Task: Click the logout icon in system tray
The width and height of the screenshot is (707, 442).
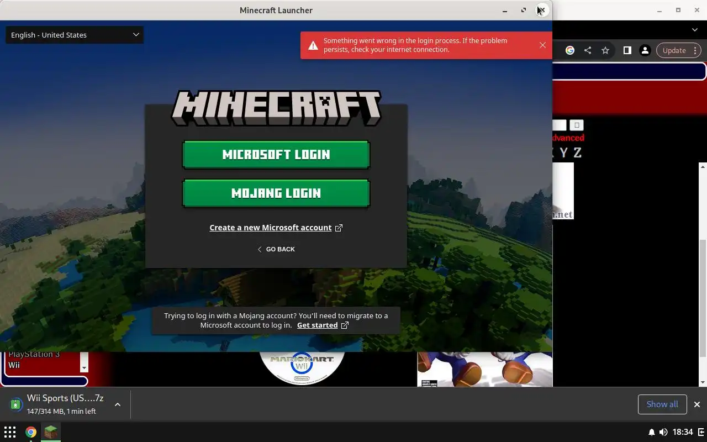Action: click(700, 432)
